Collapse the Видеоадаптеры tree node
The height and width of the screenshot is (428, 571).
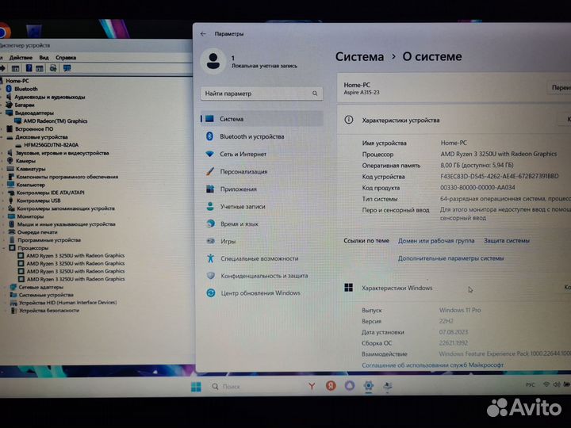point(2,113)
